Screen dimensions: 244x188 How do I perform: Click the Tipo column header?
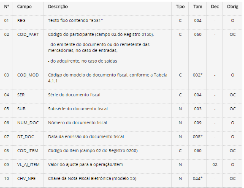(180, 7)
